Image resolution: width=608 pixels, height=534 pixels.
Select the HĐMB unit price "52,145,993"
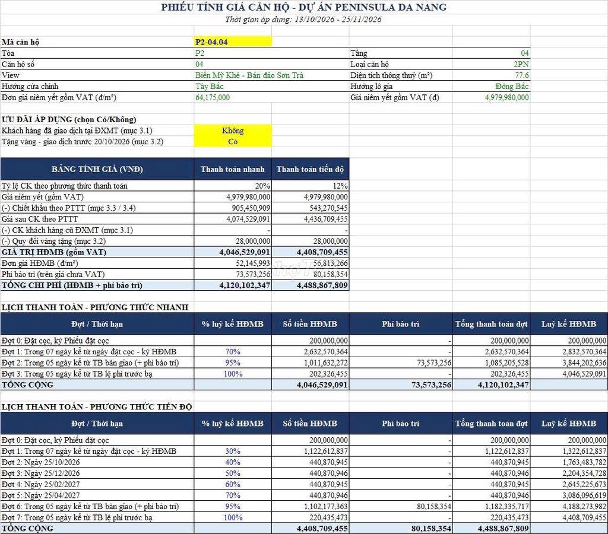point(253,263)
